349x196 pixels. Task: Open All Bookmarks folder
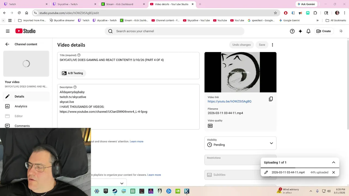click(x=336, y=20)
